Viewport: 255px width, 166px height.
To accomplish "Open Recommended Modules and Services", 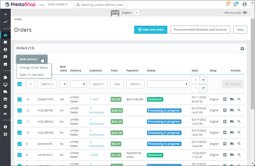I will pyautogui.click(x=200, y=30).
